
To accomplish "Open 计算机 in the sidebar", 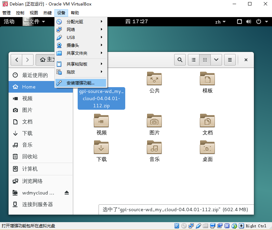I will [x=41, y=169].
